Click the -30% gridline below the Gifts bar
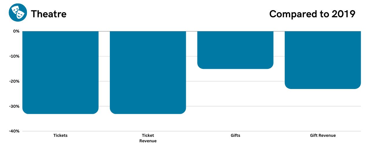This screenshot has width=370, height=144. (235, 106)
